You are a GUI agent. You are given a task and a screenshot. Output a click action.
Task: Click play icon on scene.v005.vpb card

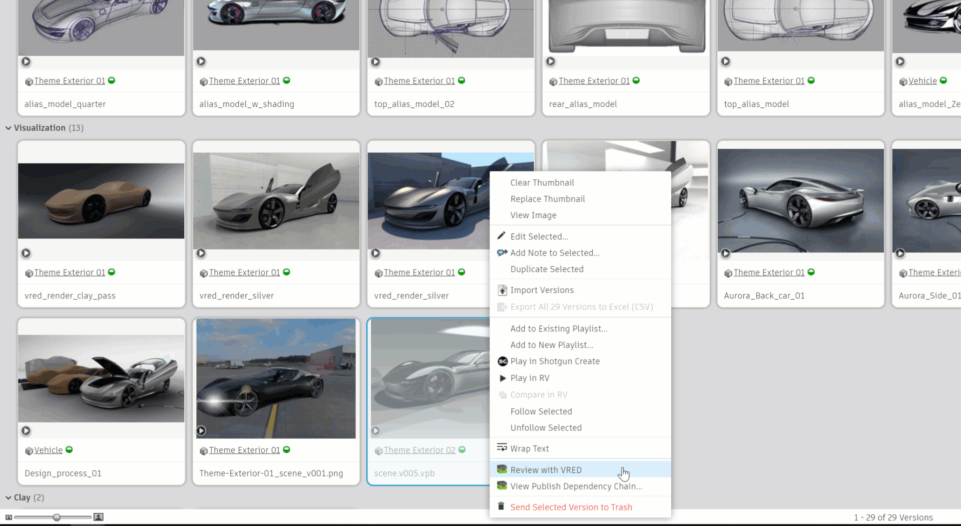click(x=375, y=430)
